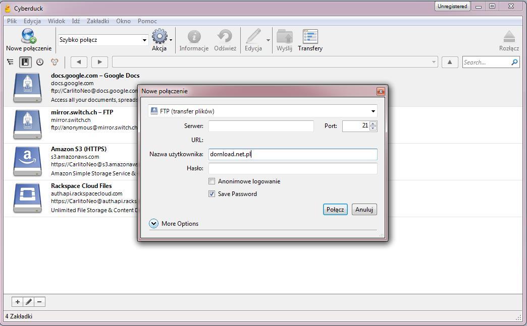Open the Widok menu

[x=57, y=21]
